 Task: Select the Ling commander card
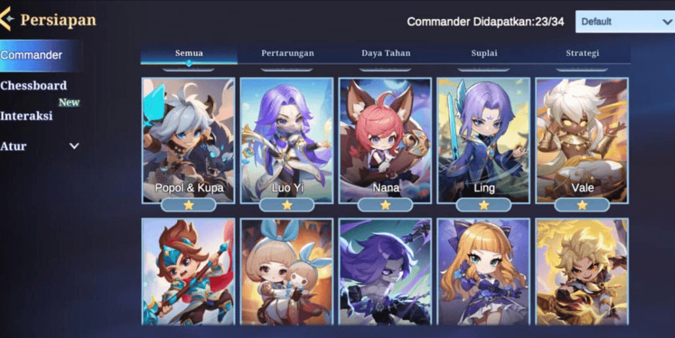click(x=484, y=141)
